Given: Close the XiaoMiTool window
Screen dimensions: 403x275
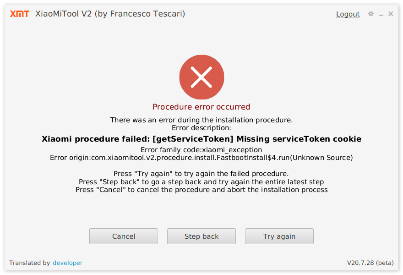Looking at the screenshot, I should tap(391, 14).
